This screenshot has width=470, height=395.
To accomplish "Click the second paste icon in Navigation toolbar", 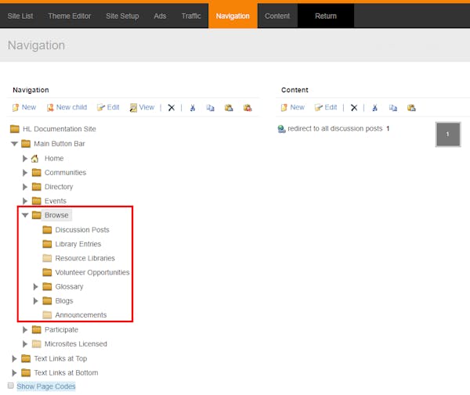I will click(248, 108).
